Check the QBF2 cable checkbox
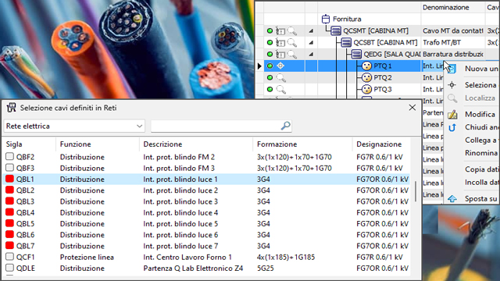 9,156
